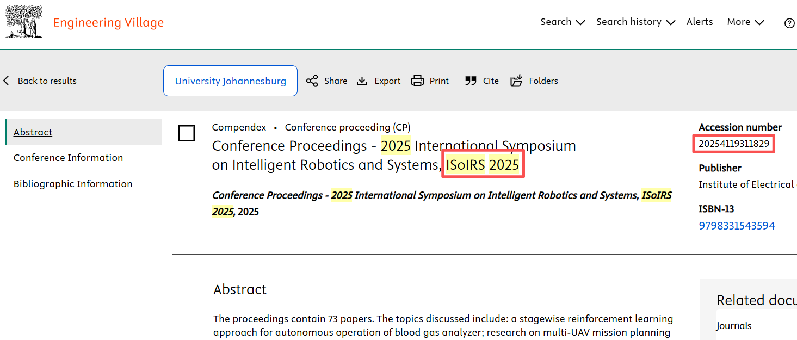Expand the Search dropdown menu
Viewport: 797px width, 340px height.
563,22
